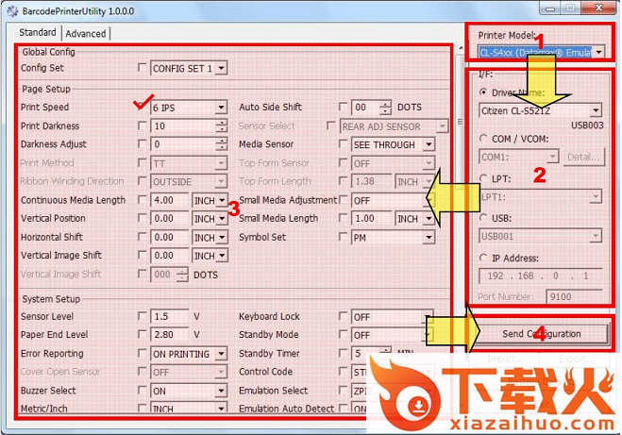
Task: Click the Detail... button next to COM1
Action: pyautogui.click(x=583, y=157)
